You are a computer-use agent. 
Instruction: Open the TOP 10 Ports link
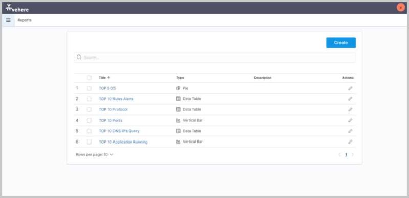coord(110,120)
